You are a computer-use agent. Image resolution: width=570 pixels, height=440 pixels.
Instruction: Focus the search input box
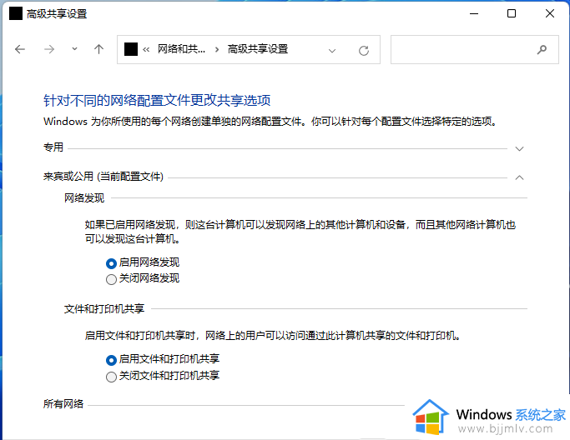coord(475,49)
